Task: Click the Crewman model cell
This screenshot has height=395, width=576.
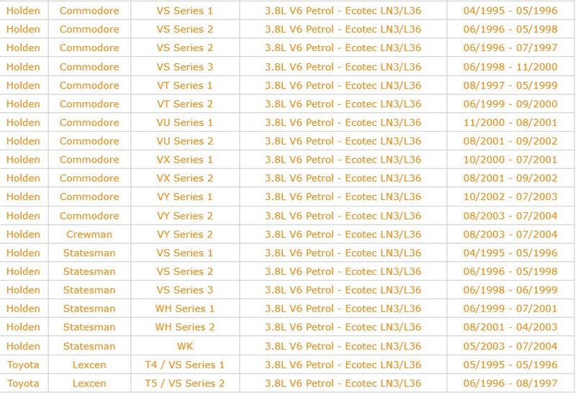Action: click(89, 234)
